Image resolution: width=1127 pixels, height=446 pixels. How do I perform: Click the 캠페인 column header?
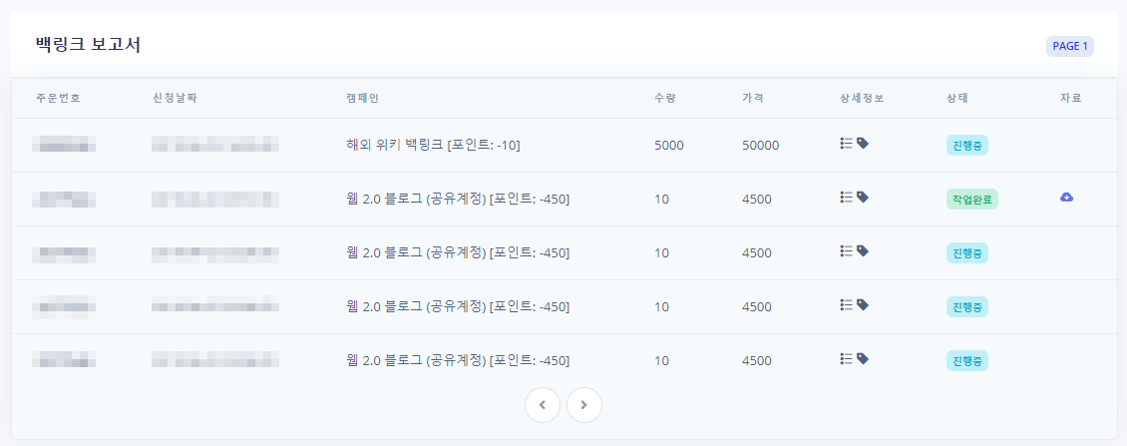click(x=362, y=98)
